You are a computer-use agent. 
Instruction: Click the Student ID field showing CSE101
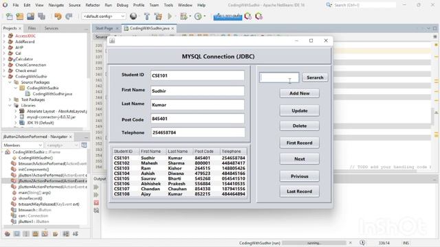coord(197,75)
